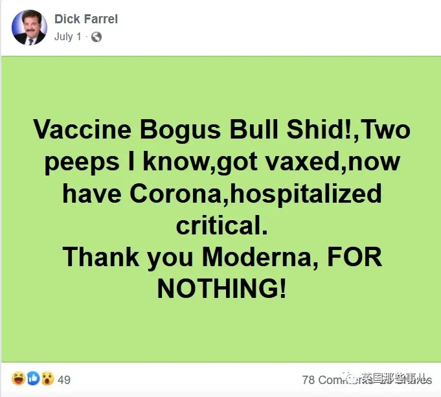Open Dick Farrel's profile picture
The image size is (441, 397).
(29, 27)
